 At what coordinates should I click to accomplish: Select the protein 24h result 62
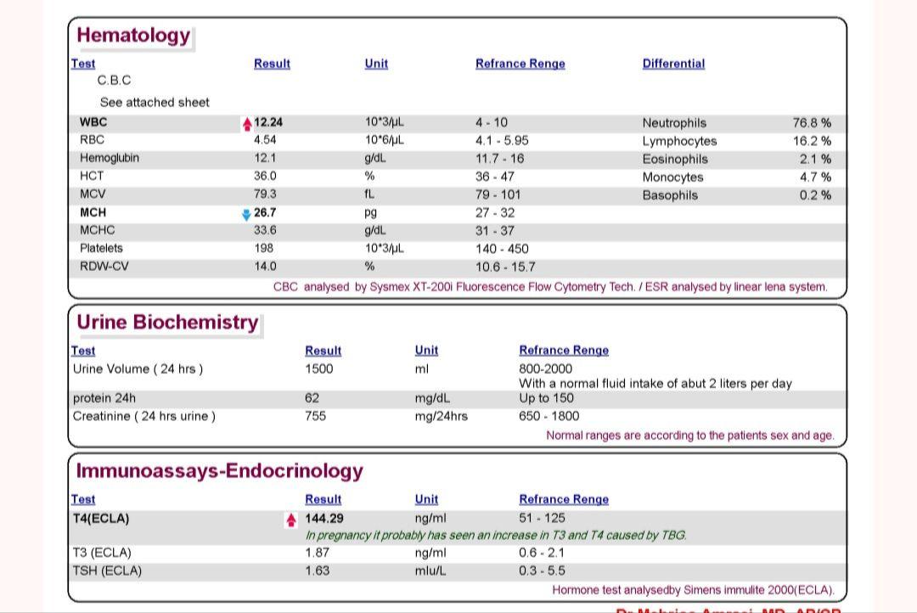pos(312,397)
